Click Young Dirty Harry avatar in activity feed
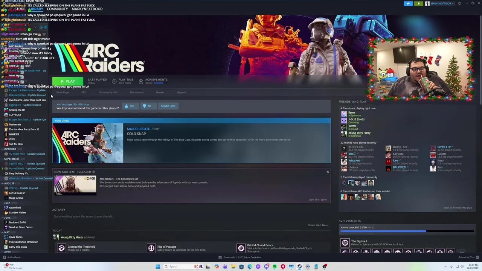The height and width of the screenshot is (271, 482). coord(56,237)
